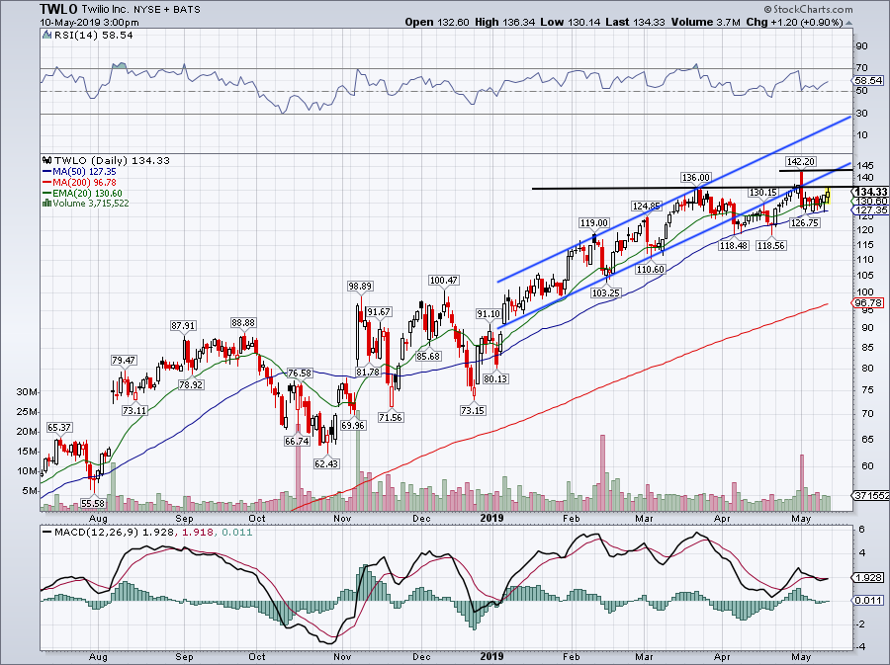Click the 10-May-2019 3:00pm timestamp
Image resolution: width=890 pixels, height=665 pixels.
coord(89,23)
